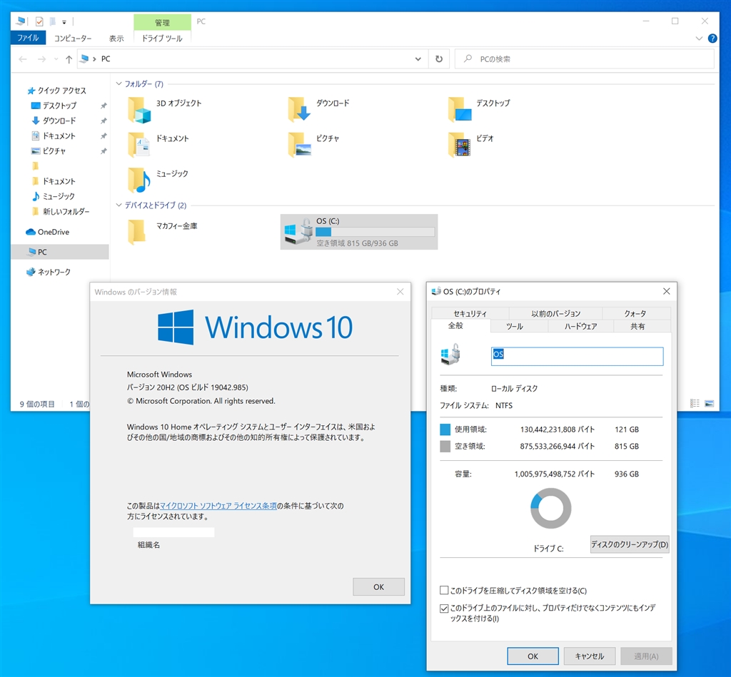Click the forward navigation arrow
Screen dimensions: 731x677
point(41,59)
